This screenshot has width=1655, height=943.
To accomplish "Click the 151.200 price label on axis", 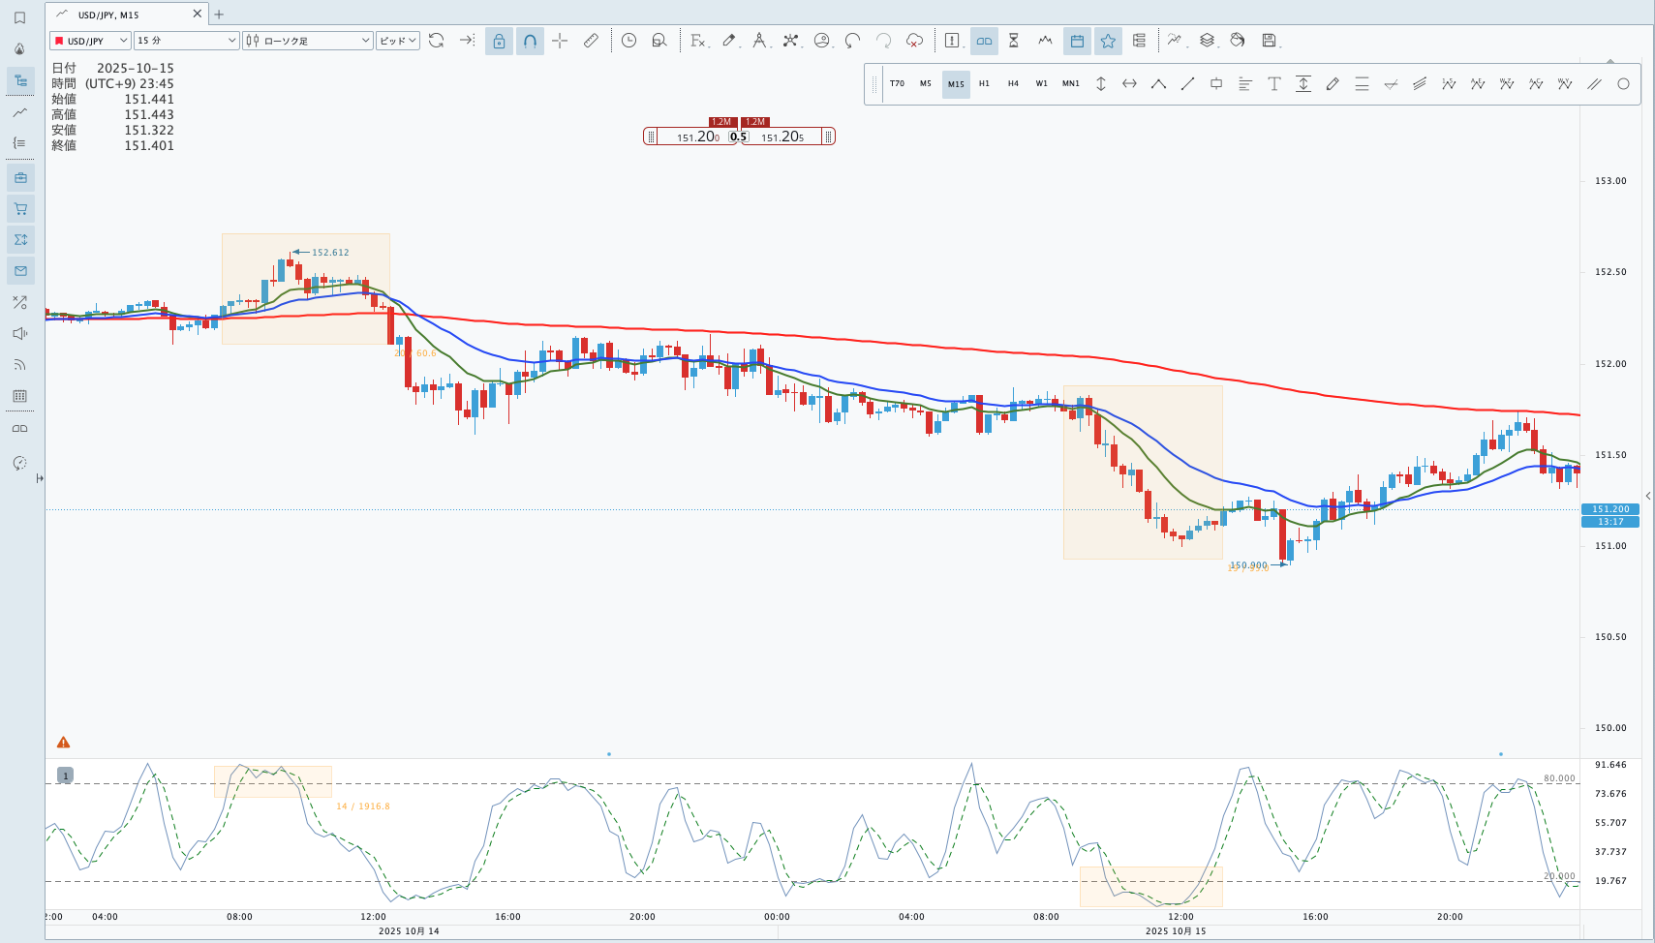I will (x=1610, y=509).
